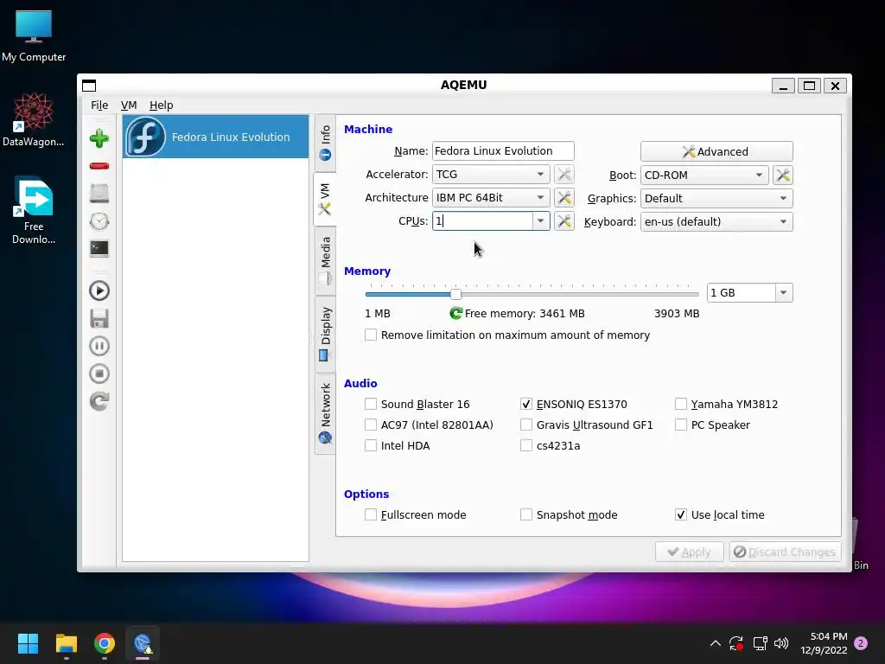Switch to the Media tab
This screenshot has width=885, height=664.
325,261
